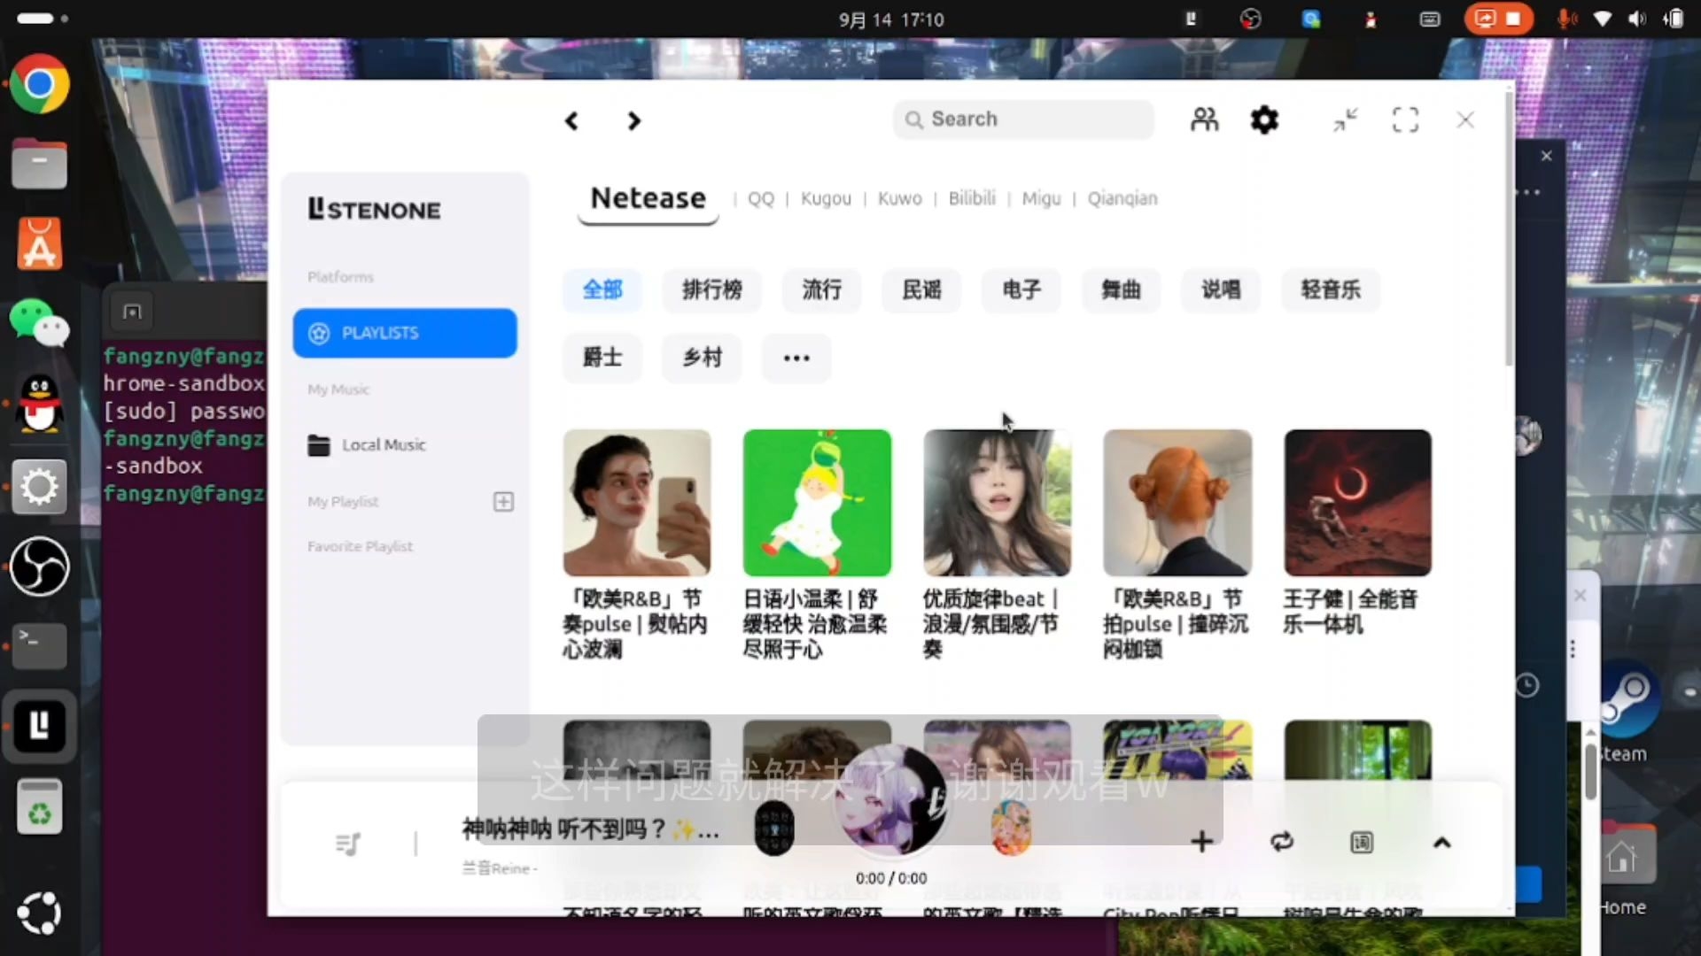Open Files manager from the dock
1701x956 pixels.
pyautogui.click(x=39, y=164)
